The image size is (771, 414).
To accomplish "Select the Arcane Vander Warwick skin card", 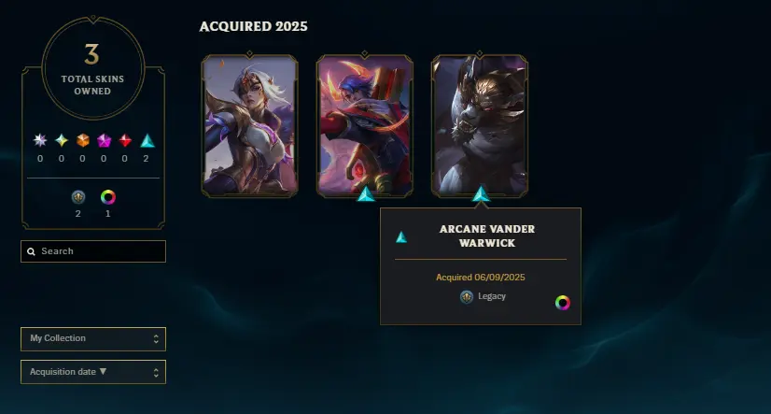I will [x=480, y=125].
